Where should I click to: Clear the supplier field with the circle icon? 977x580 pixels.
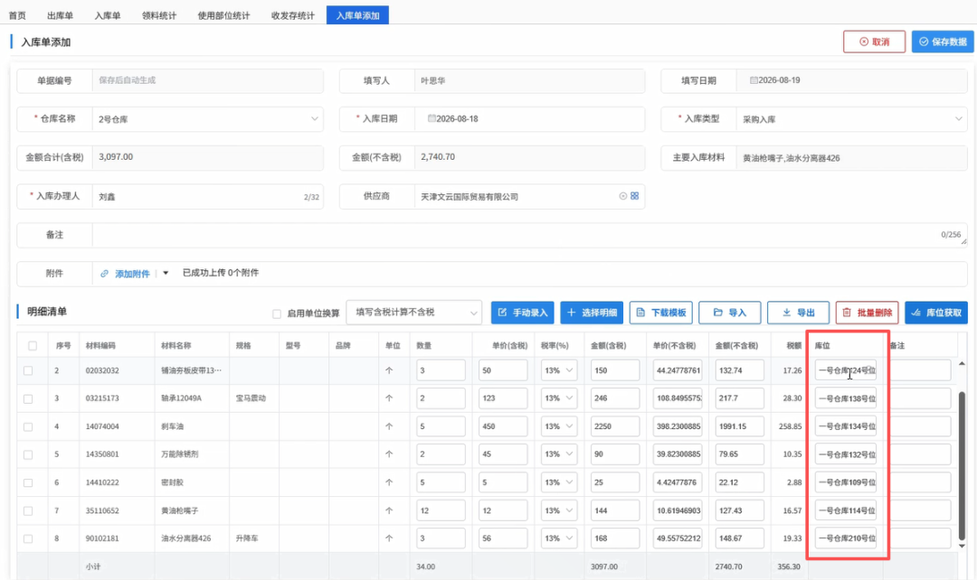(623, 196)
